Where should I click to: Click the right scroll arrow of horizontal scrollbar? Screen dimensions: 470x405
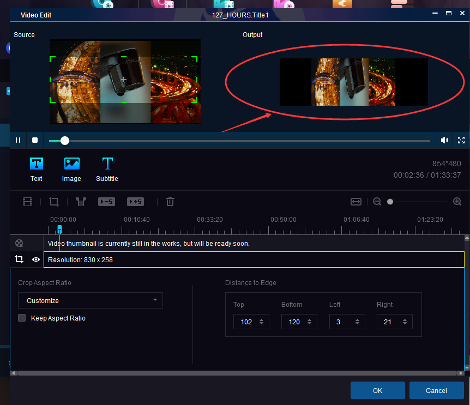[461, 373]
